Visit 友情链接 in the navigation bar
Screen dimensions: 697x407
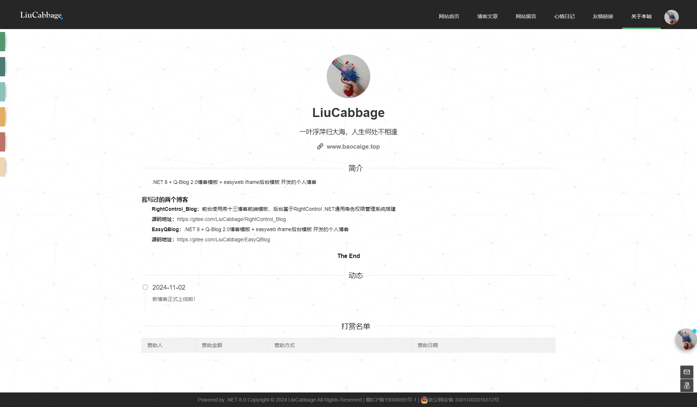point(603,16)
